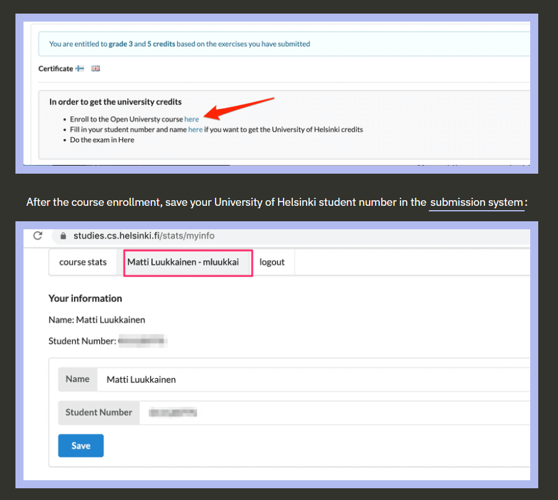Click the 'Your information' heading

point(85,298)
